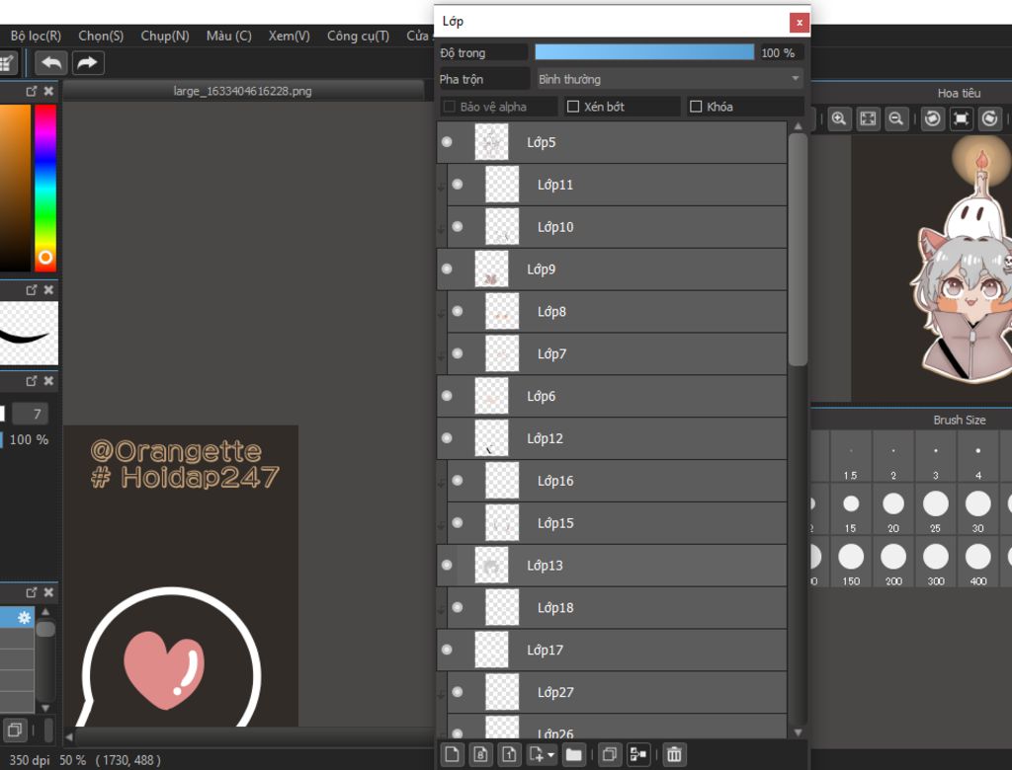Click the Lớp10 layer thumbnail
Viewport: 1012px width, 770px height.
click(501, 226)
